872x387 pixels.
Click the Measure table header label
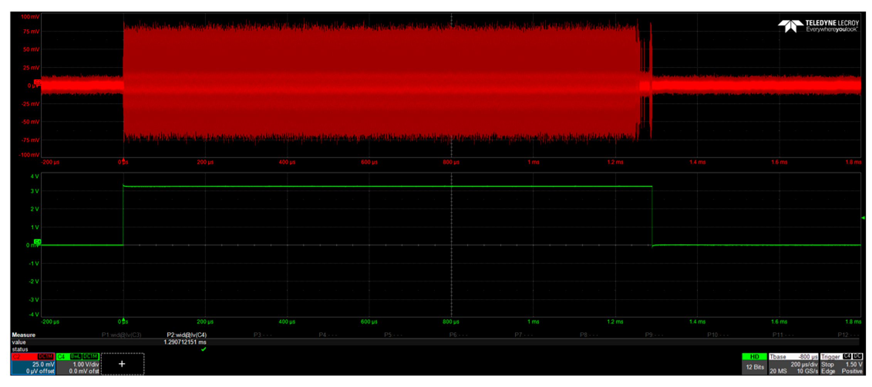24,335
